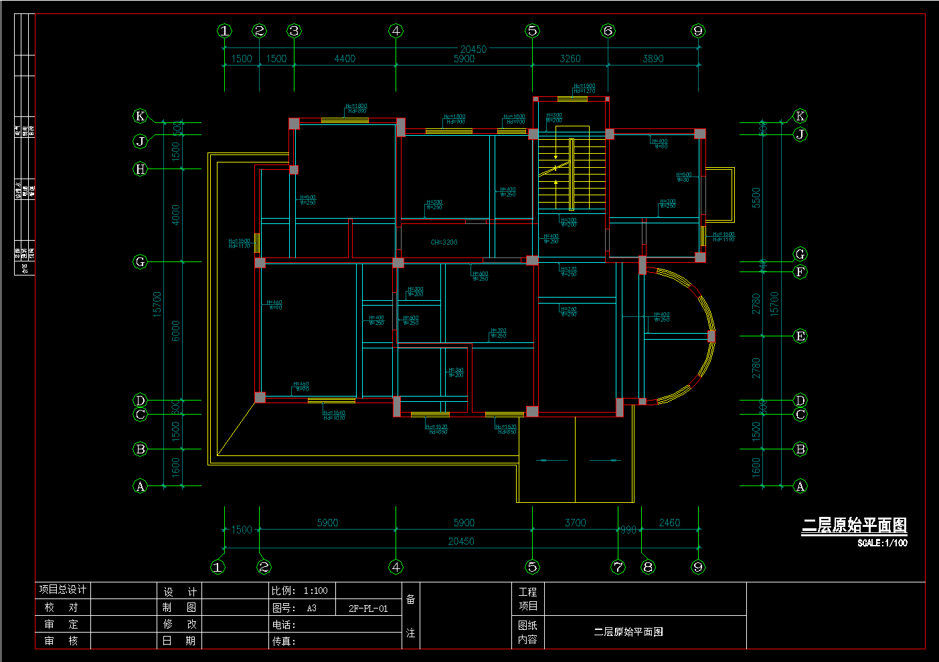Image resolution: width=939 pixels, height=662 pixels.
Task: Select grid axis bubble number 6
Action: pos(608,31)
